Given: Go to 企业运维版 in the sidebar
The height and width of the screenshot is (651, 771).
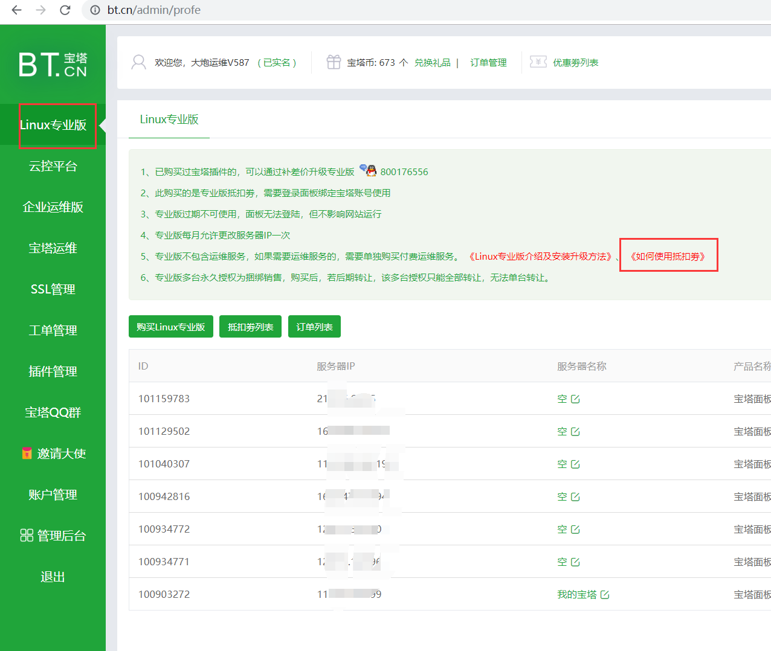Looking at the screenshot, I should (x=53, y=207).
